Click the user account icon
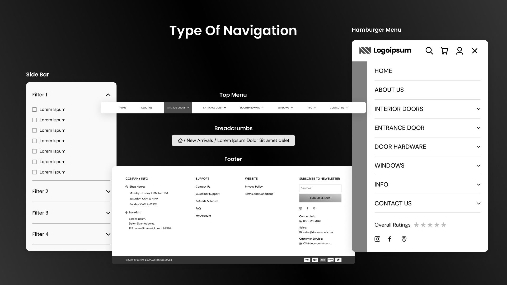Image resolution: width=507 pixels, height=285 pixels. [459, 51]
